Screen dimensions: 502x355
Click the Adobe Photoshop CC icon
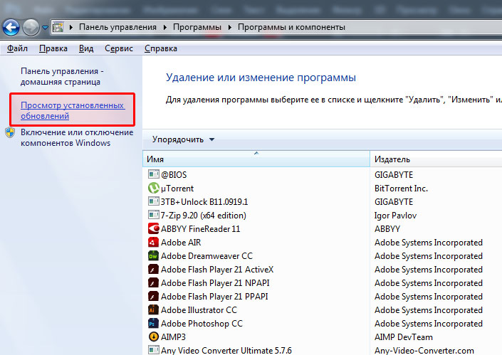[x=154, y=323]
